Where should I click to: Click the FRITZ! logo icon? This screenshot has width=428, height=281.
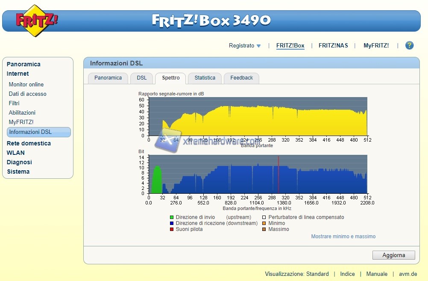tap(37, 21)
